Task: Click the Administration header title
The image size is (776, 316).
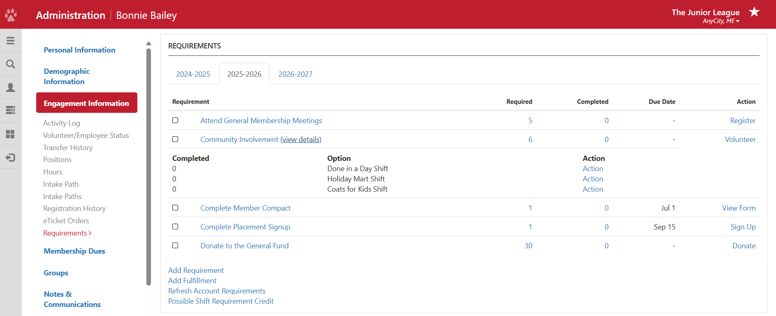Action: coord(71,15)
